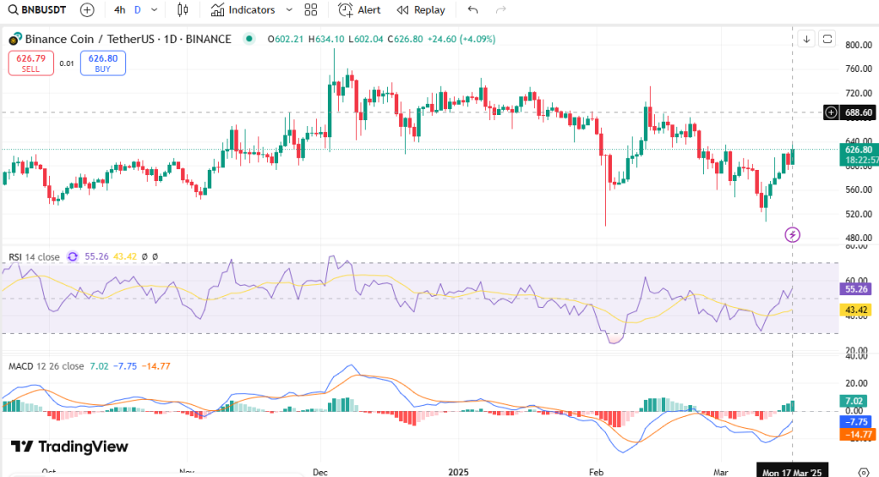The height and width of the screenshot is (477, 879).
Task: Click the Dec label on time axis
Action: pyautogui.click(x=320, y=472)
